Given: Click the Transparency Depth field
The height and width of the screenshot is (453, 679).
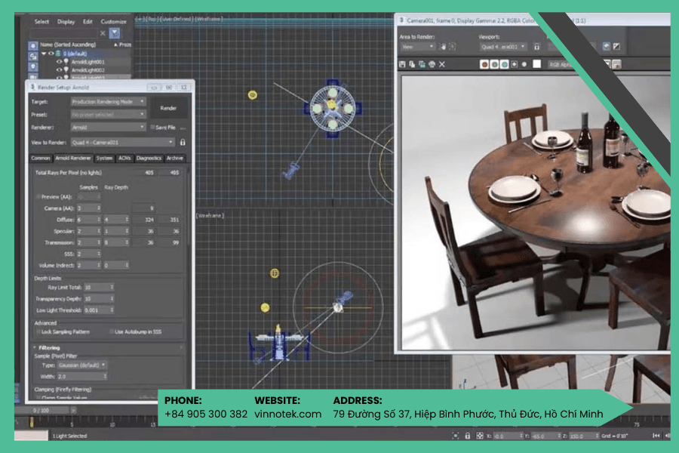Looking at the screenshot, I should (x=99, y=299).
